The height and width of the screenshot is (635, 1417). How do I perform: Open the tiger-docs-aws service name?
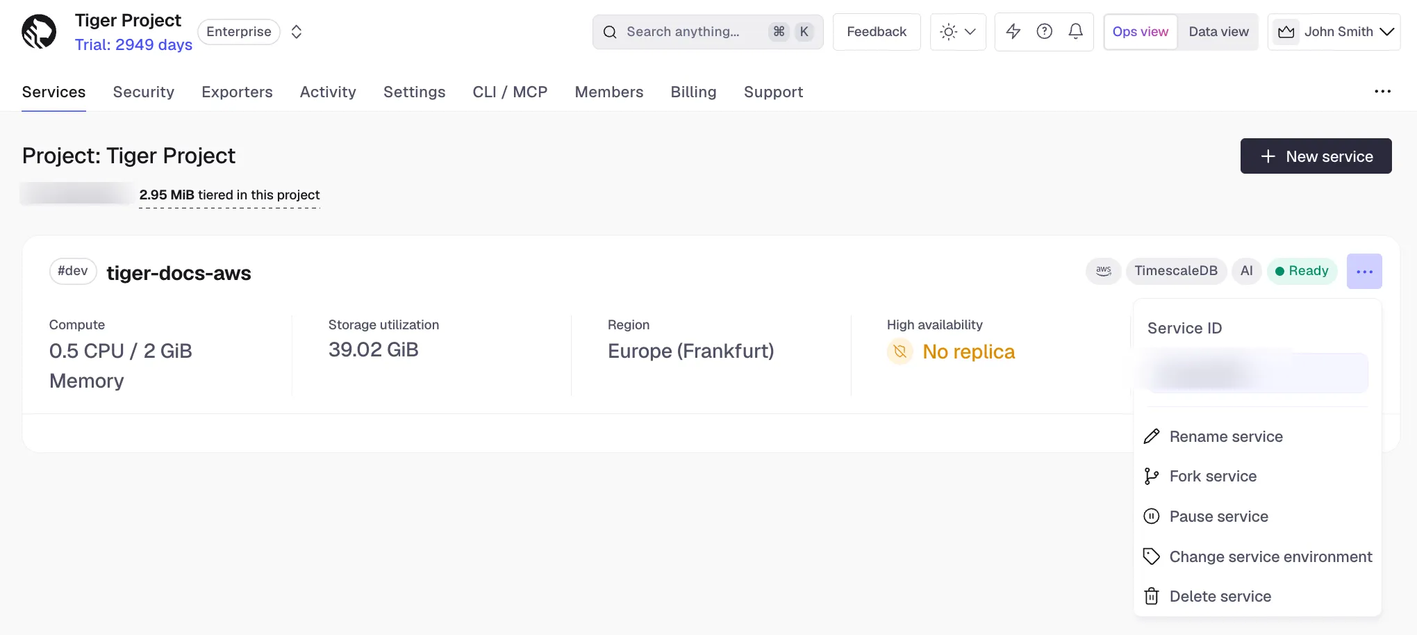(179, 273)
